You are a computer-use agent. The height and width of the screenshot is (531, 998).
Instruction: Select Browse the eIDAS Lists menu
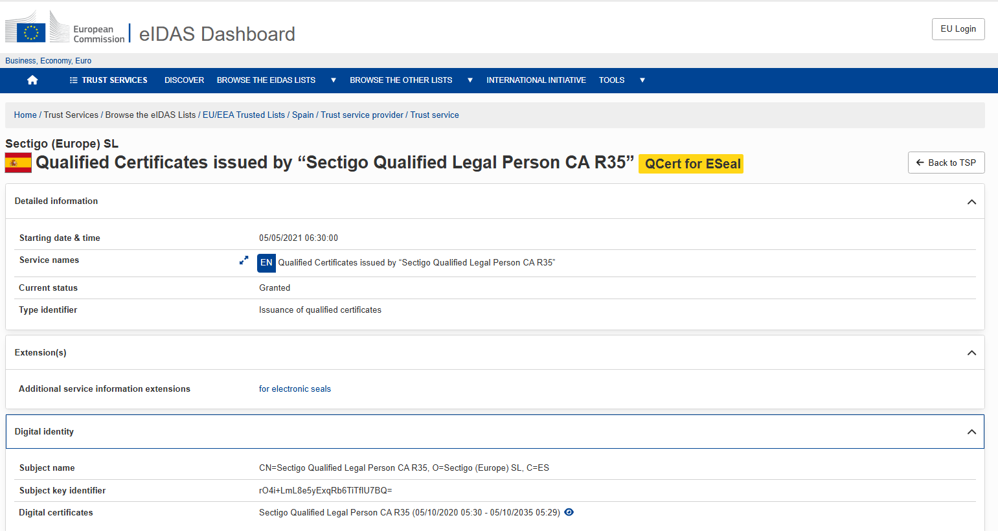266,80
